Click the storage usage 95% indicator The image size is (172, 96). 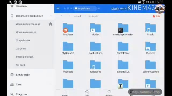coord(156,16)
